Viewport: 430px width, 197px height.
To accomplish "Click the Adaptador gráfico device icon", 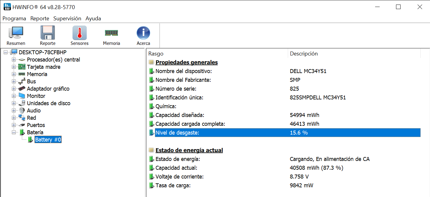I will pos(22,88).
